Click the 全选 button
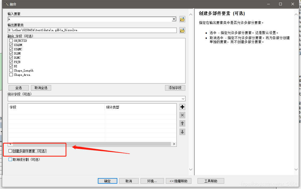 click(19, 88)
